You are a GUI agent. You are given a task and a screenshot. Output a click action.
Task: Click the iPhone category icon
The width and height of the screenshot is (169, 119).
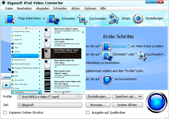tap(13, 52)
